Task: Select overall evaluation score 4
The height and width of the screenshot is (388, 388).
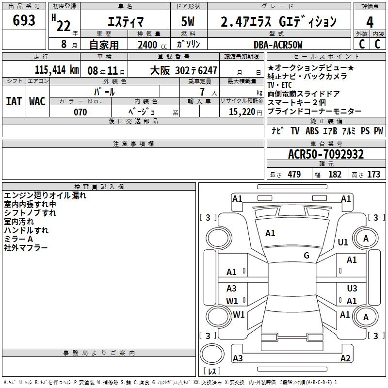Action: pyautogui.click(x=370, y=22)
